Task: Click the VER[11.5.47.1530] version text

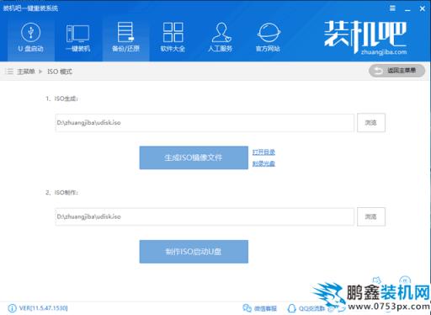Action: (43, 308)
